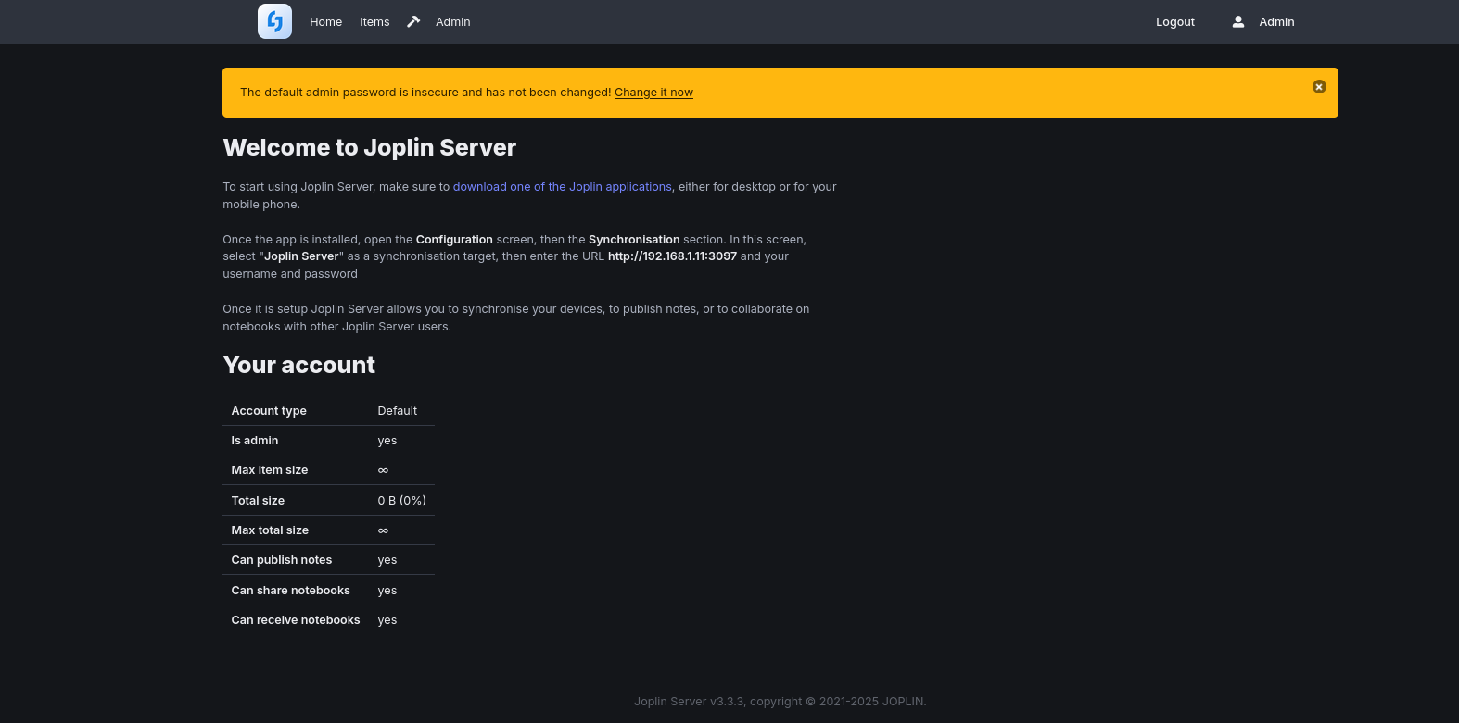1459x723 pixels.
Task: Click the Joplin logo icon
Action: (x=274, y=21)
